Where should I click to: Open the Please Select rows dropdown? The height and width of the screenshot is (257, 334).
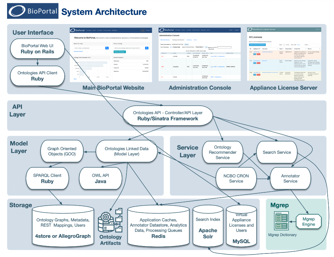[199, 47]
